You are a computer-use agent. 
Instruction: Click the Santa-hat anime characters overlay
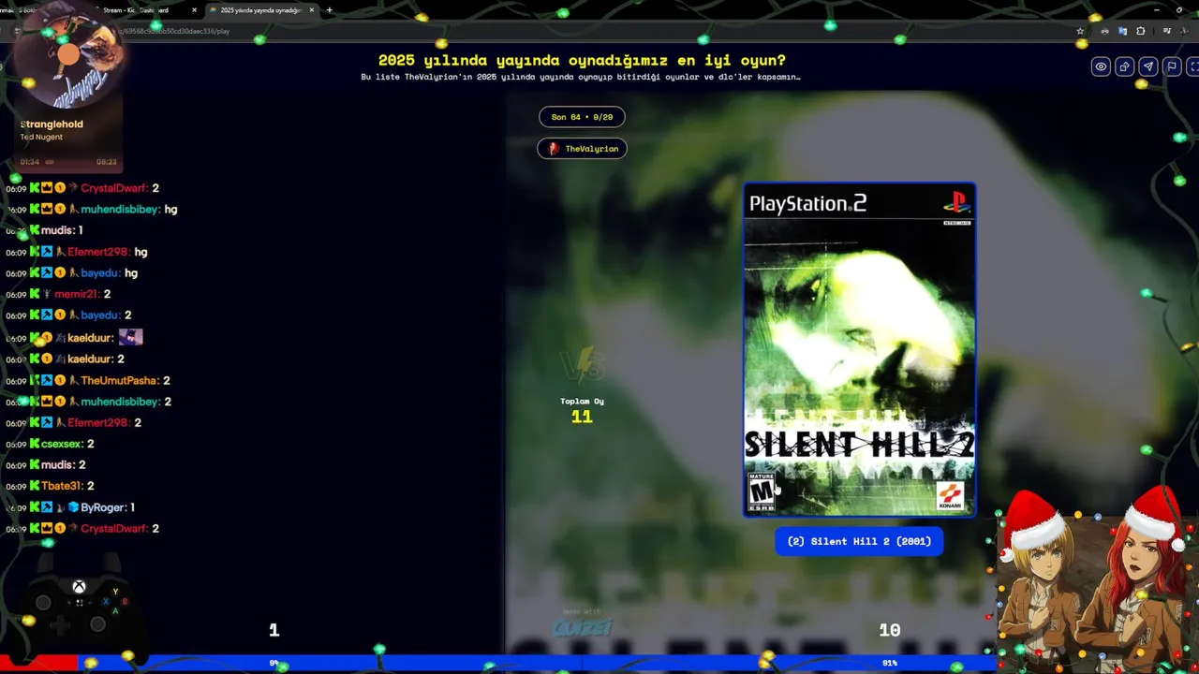tap(1096, 580)
